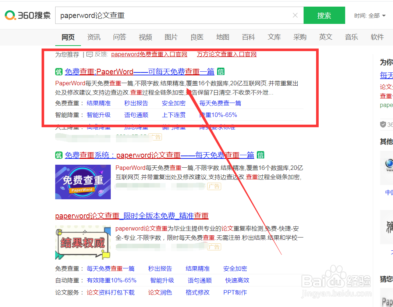Open the 秒出报告 sublink in first result
393x307 pixels.
point(136,103)
